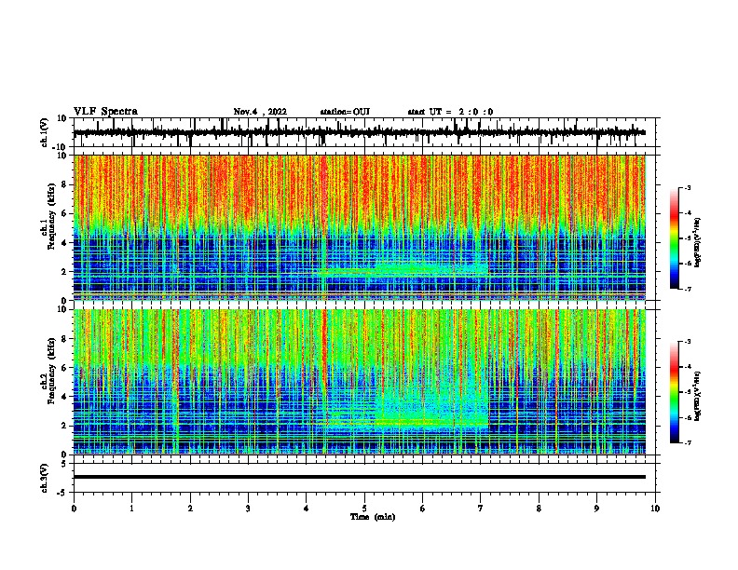Viewport: 738px width, 570px height.
Task: Click time axis tick label "0"
Action: pos(74,509)
